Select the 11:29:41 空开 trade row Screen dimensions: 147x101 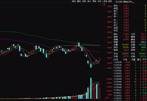click(130, 68)
